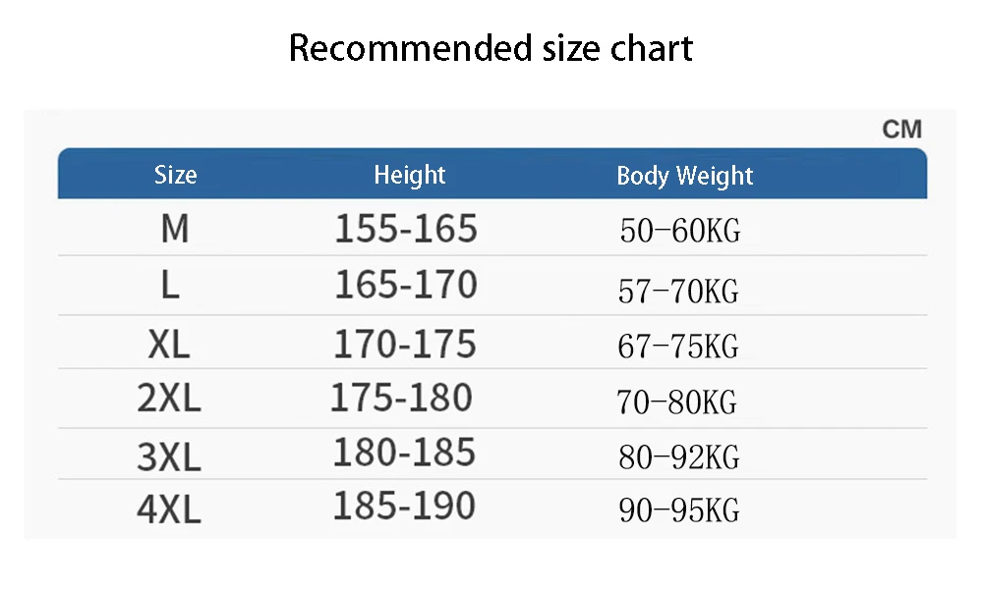The image size is (983, 589).
Task: Click the 80-92KG weight value
Action: tap(678, 457)
